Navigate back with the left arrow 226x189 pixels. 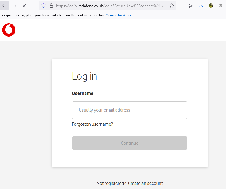coord(4,5)
